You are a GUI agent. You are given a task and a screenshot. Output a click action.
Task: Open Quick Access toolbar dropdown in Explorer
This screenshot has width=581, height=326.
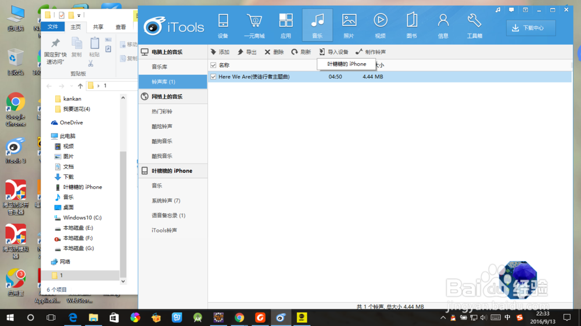pyautogui.click(x=79, y=16)
